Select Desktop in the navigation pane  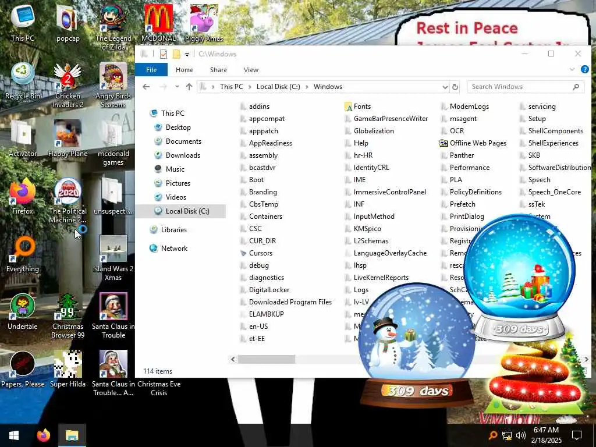click(178, 127)
